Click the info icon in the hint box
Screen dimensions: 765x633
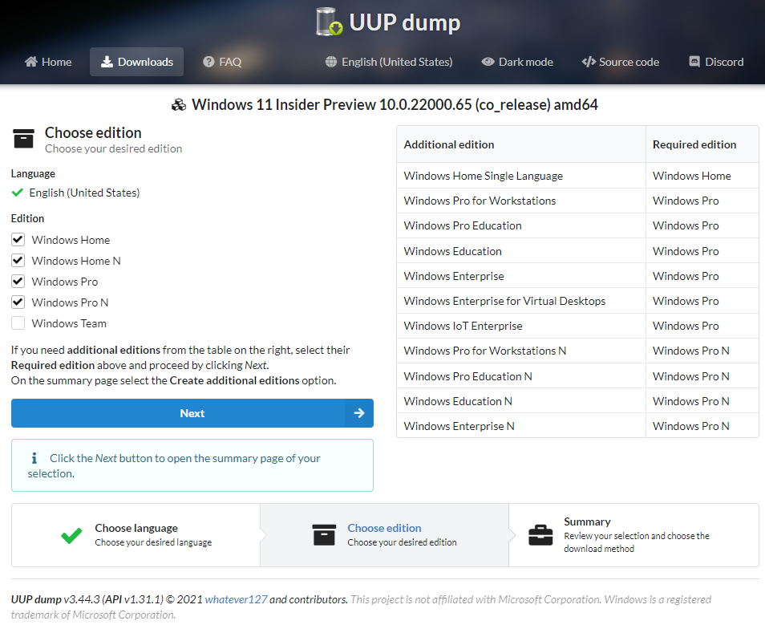34,458
